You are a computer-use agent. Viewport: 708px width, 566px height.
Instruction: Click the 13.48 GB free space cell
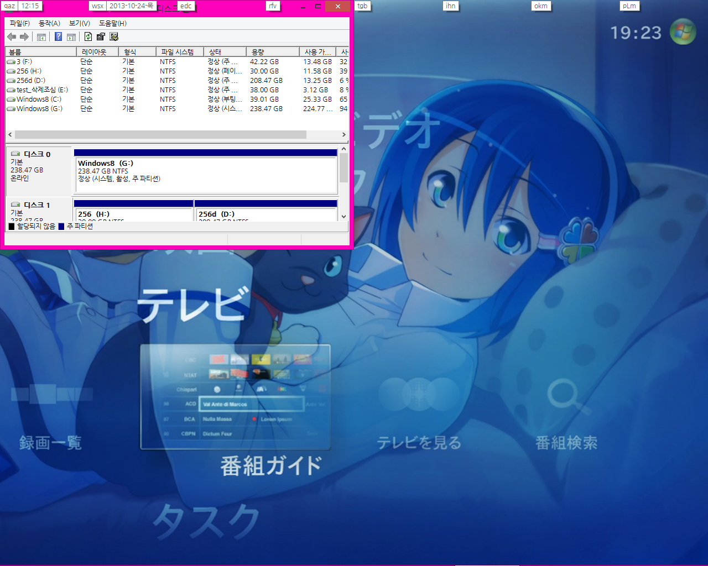click(x=317, y=62)
